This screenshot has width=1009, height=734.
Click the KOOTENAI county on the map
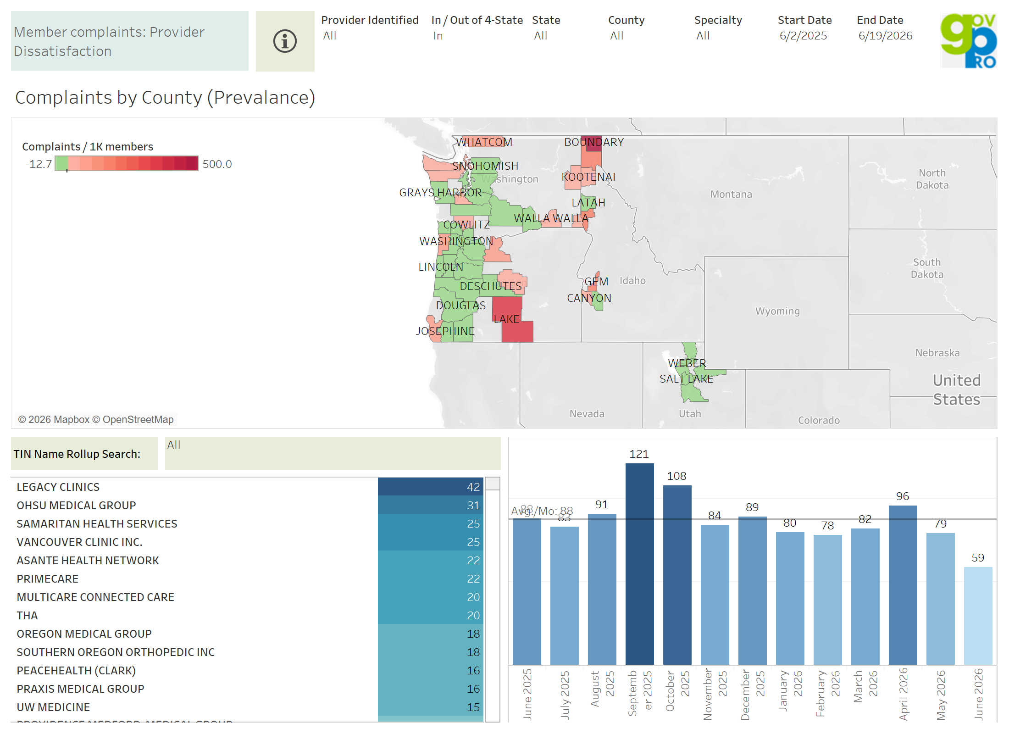pyautogui.click(x=588, y=177)
